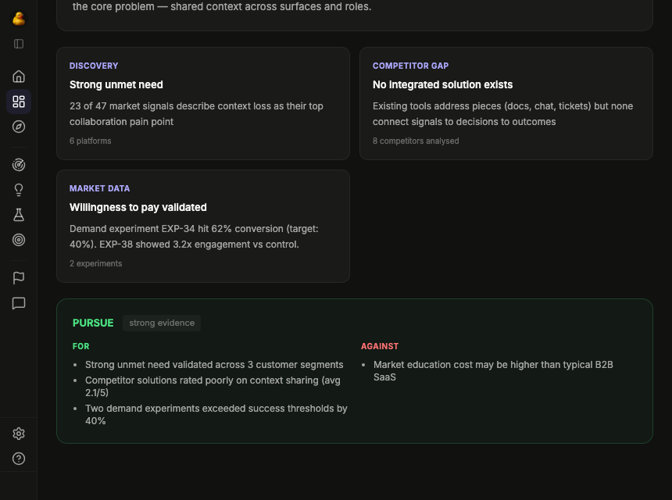Open the lightbulb ideas icon
The image size is (672, 500).
click(19, 190)
